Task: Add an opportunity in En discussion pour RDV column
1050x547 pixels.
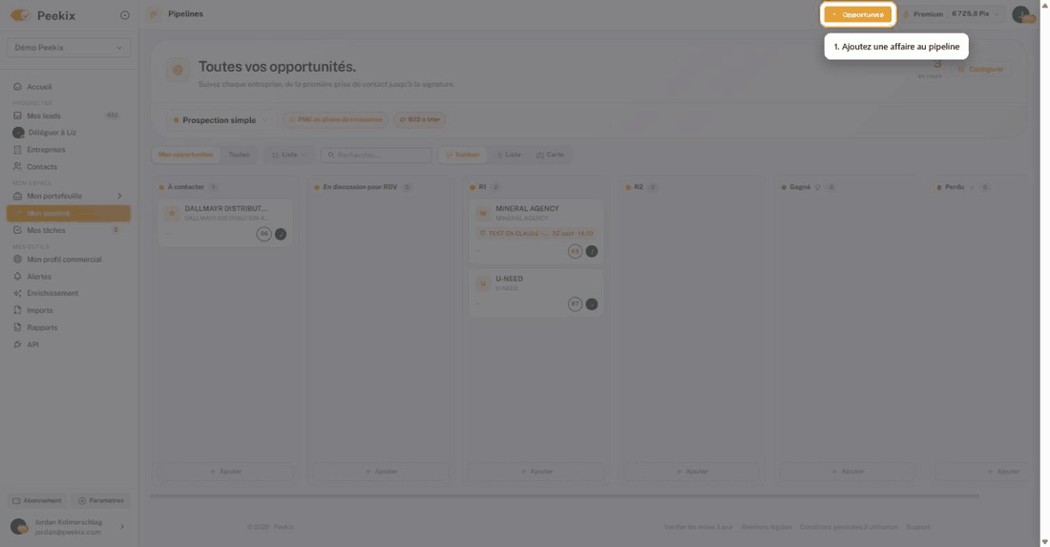Action: [381, 472]
